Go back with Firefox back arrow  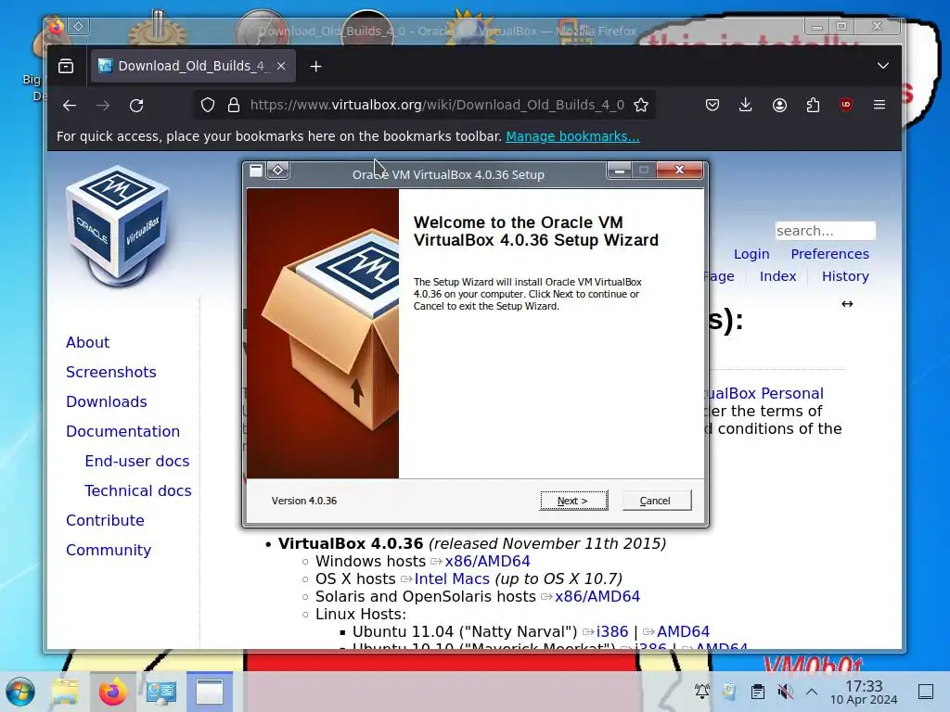tap(69, 106)
